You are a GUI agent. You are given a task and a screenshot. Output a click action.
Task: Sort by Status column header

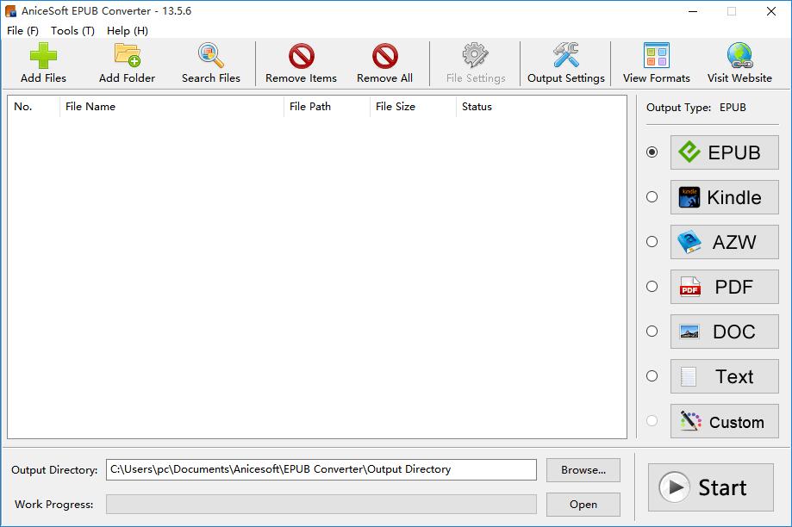[x=541, y=107]
